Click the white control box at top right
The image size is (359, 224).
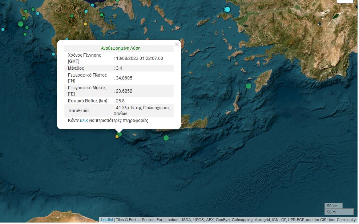tap(345, 1)
